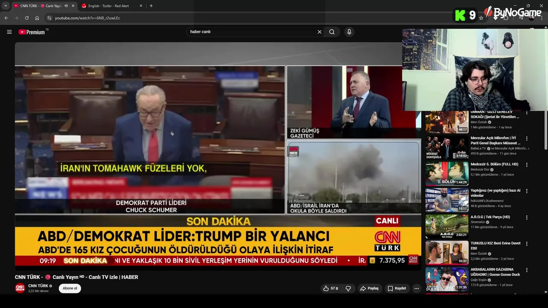
Task: View site information icon in address bar
Action: [x=49, y=18]
